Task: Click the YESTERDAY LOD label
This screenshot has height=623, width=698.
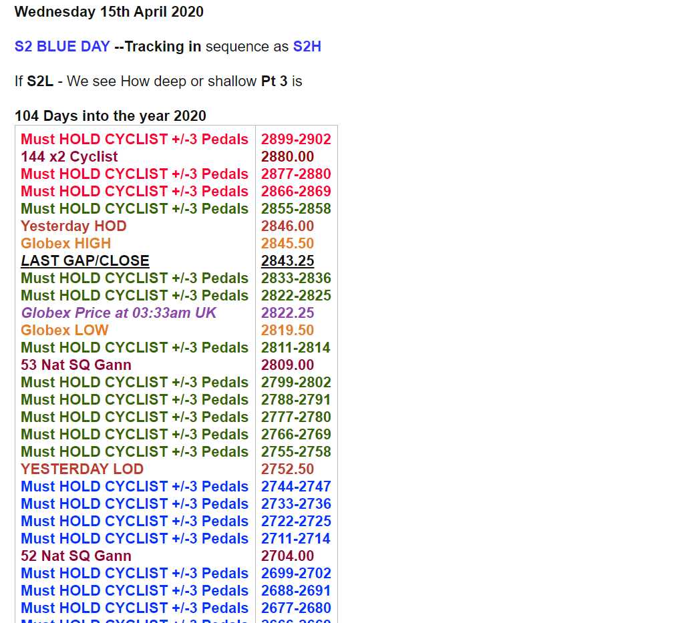Action: [82, 469]
